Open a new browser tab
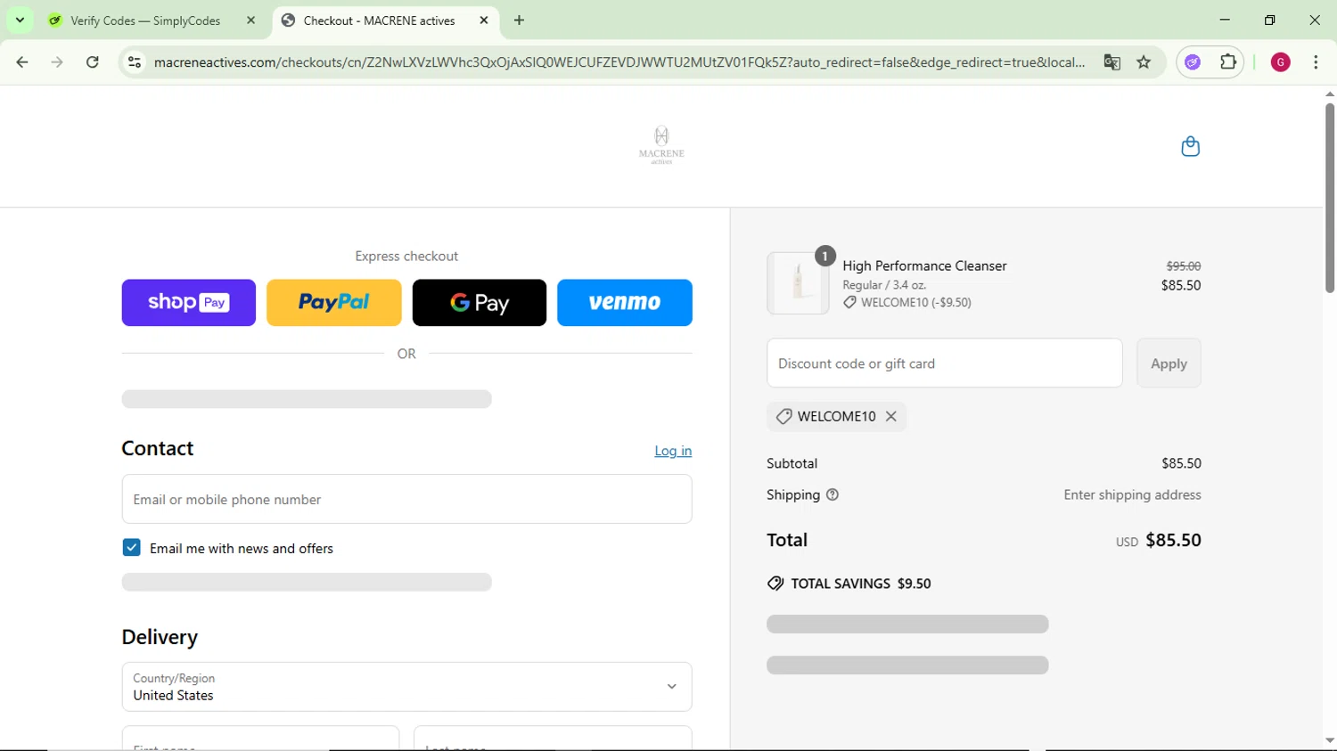Viewport: 1337px width, 751px height. 520,20
